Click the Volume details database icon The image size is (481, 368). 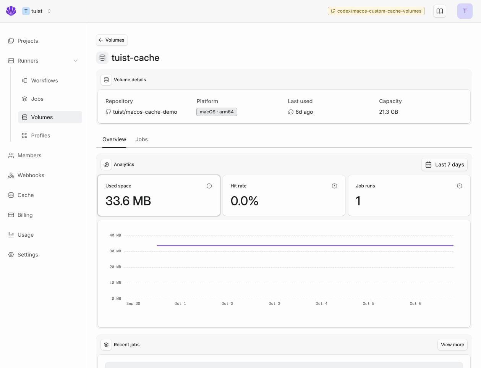106,80
